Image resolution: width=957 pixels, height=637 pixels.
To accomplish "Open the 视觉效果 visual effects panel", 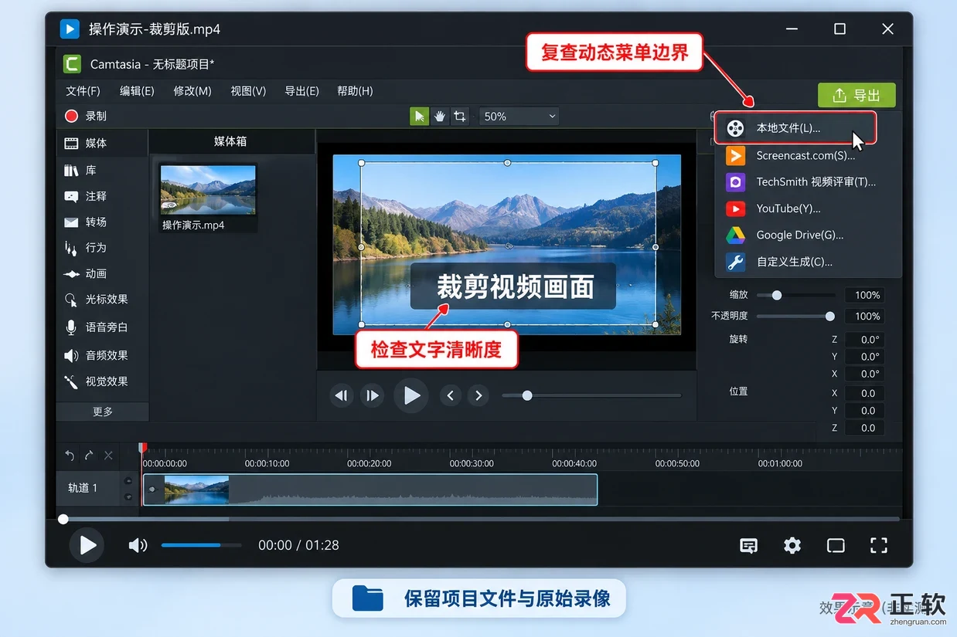I will click(x=102, y=381).
